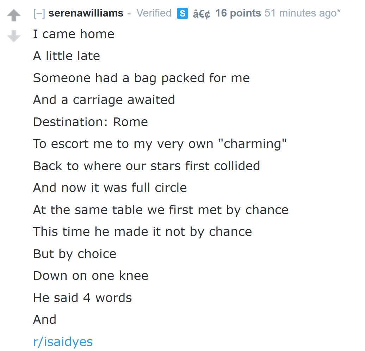Click the blue S verified badge

[182, 14]
